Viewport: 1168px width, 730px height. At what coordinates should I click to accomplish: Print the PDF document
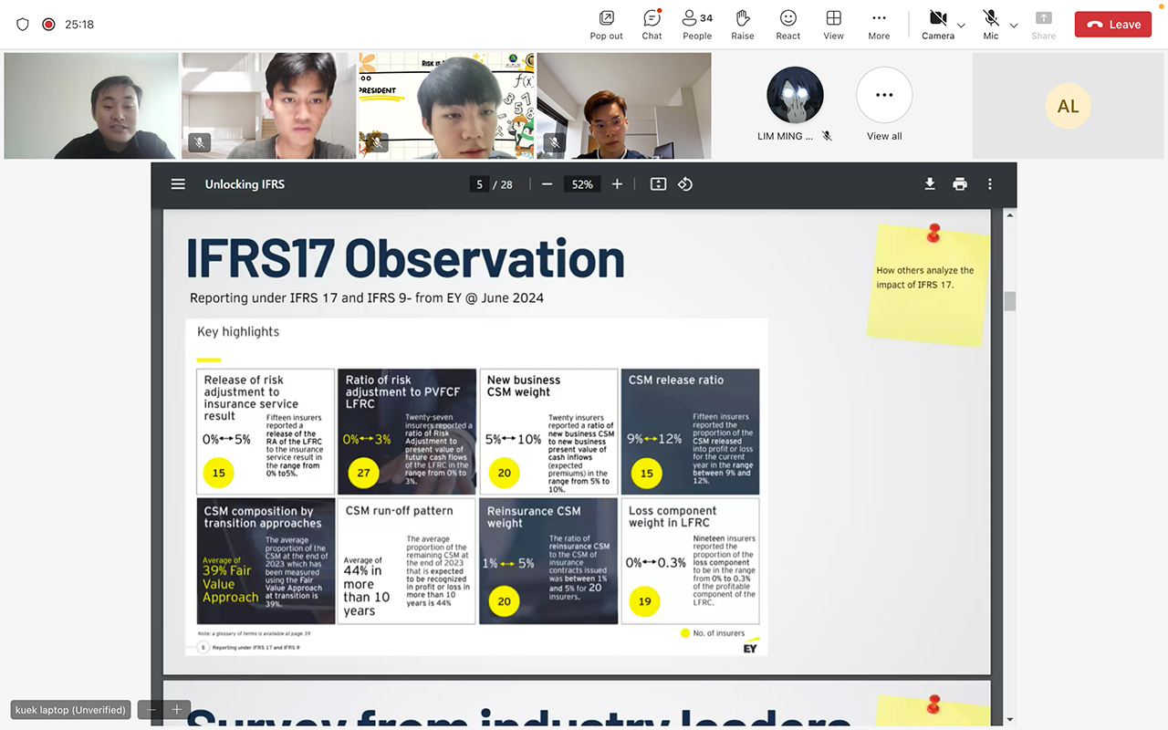pos(960,184)
